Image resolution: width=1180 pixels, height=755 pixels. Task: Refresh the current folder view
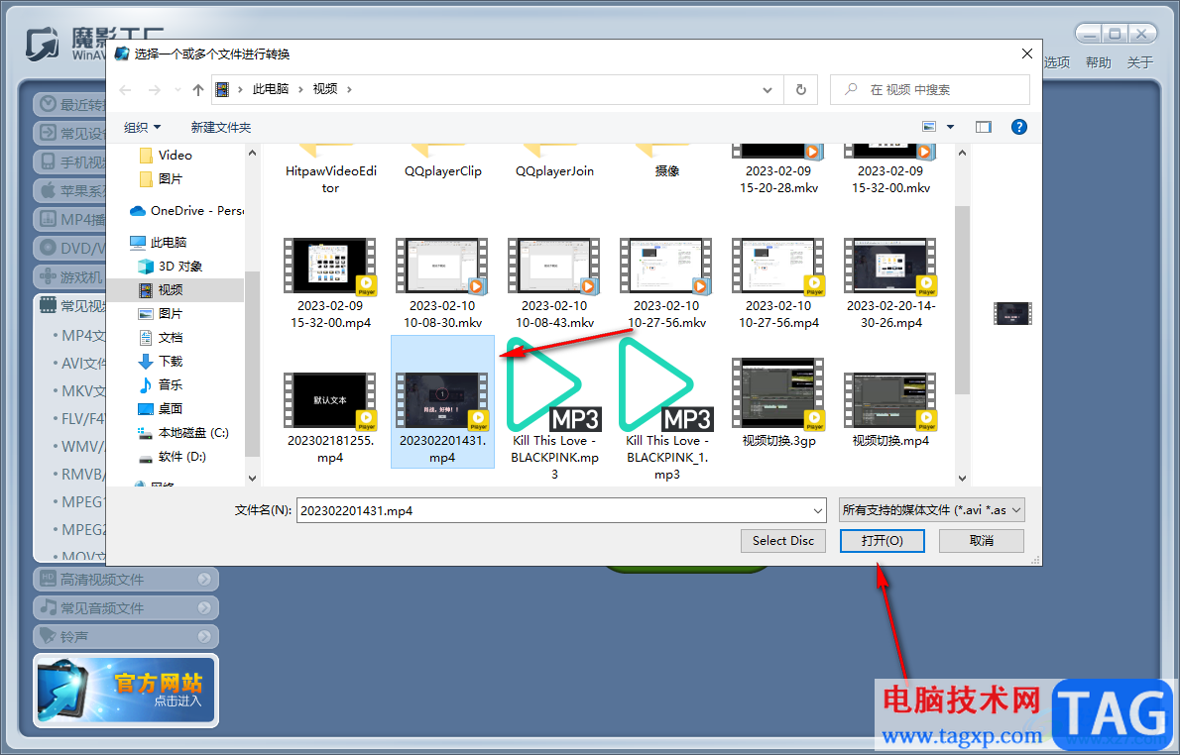801,89
